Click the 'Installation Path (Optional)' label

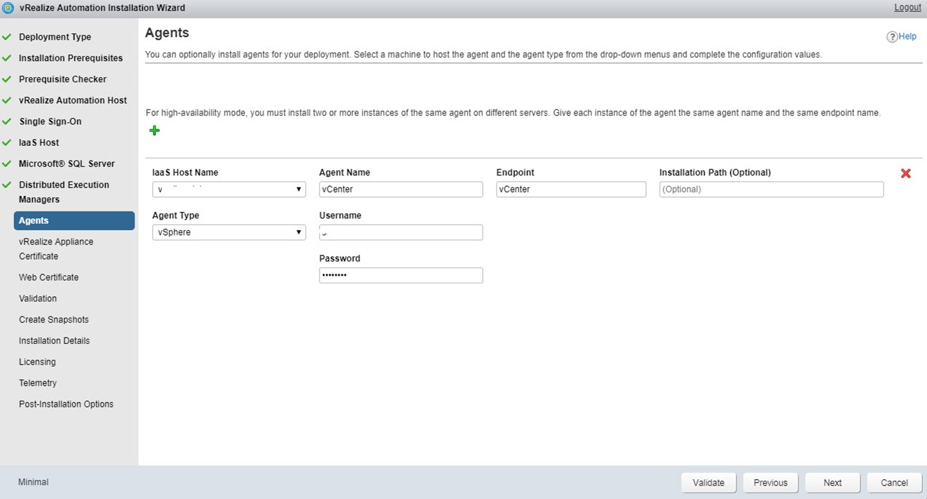(715, 173)
